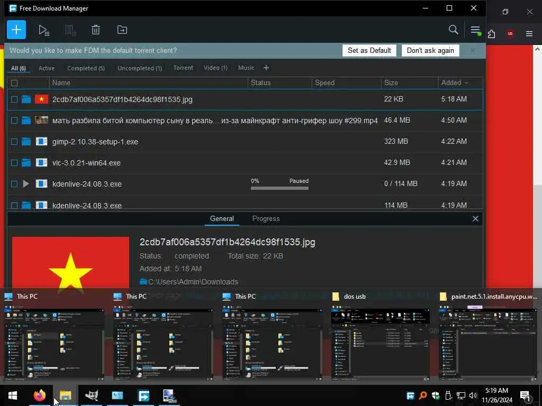Select the dos usb window preview thumbnail
The image size is (542, 406).
point(380,344)
